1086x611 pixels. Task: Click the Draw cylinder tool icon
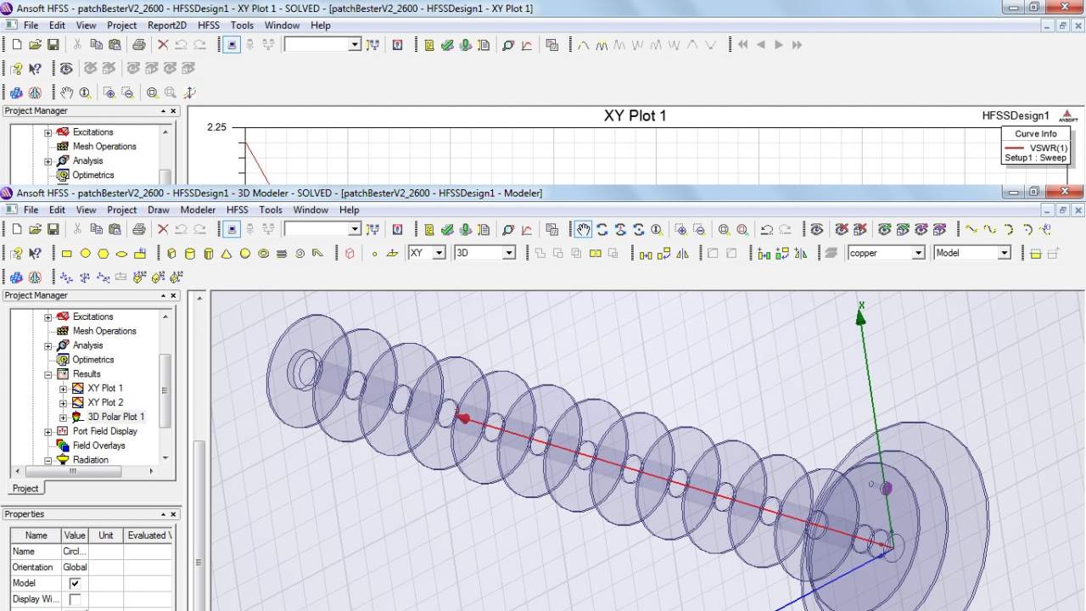(189, 253)
